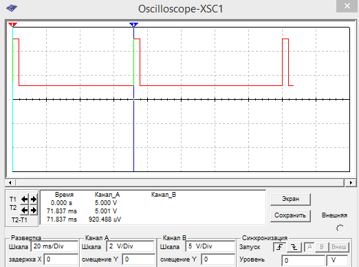Click Канал B Шкала field 5 V/Div
Viewport: 359px width, 267px height.
tap(210, 246)
